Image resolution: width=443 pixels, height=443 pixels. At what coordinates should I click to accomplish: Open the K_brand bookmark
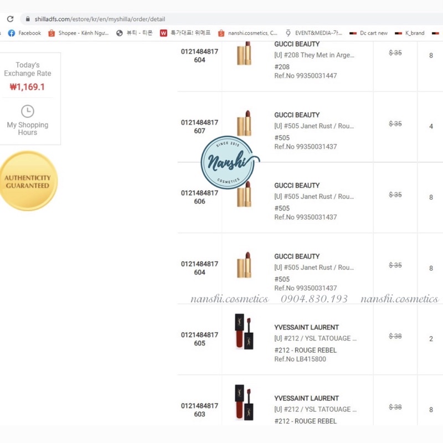click(410, 33)
